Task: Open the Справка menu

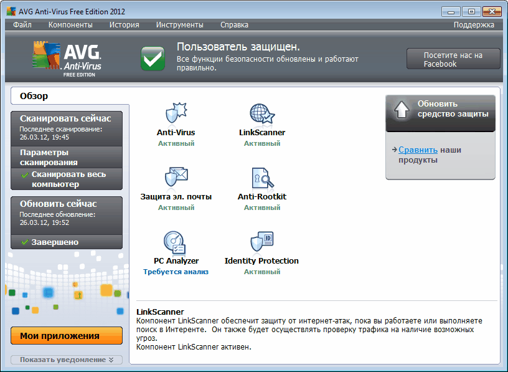Action: tap(234, 25)
